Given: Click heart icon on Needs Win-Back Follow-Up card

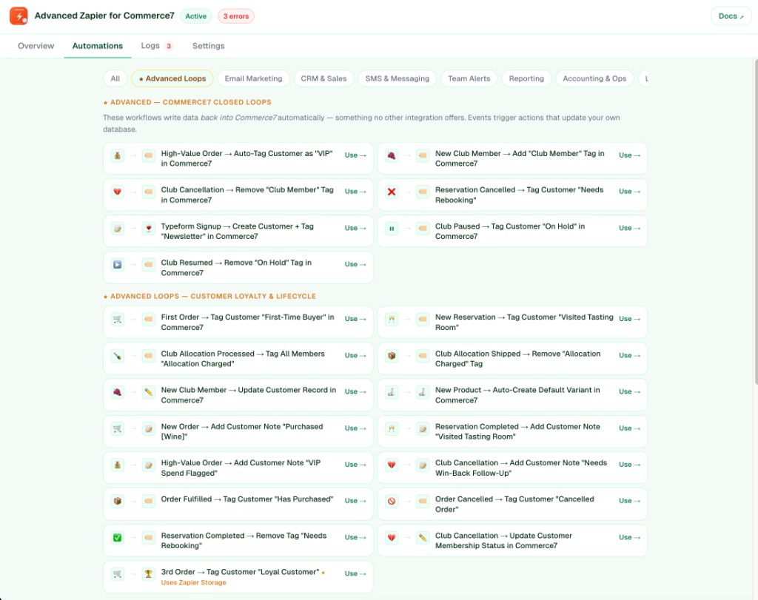Looking at the screenshot, I should coord(392,465).
